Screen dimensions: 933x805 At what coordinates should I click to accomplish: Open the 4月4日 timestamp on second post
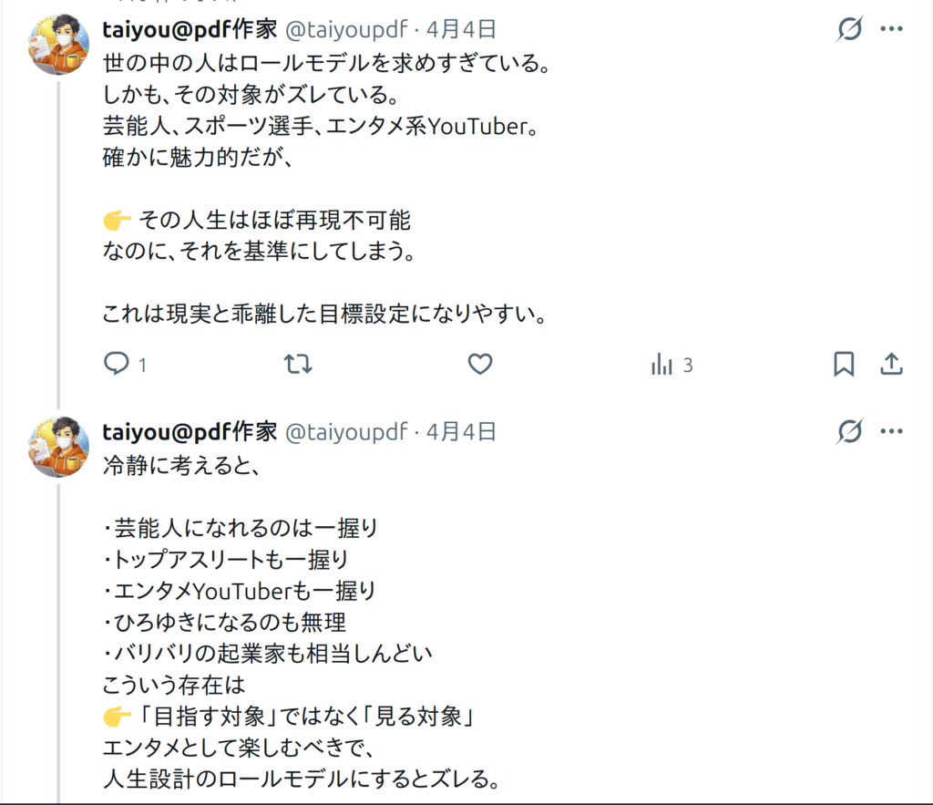pos(461,431)
